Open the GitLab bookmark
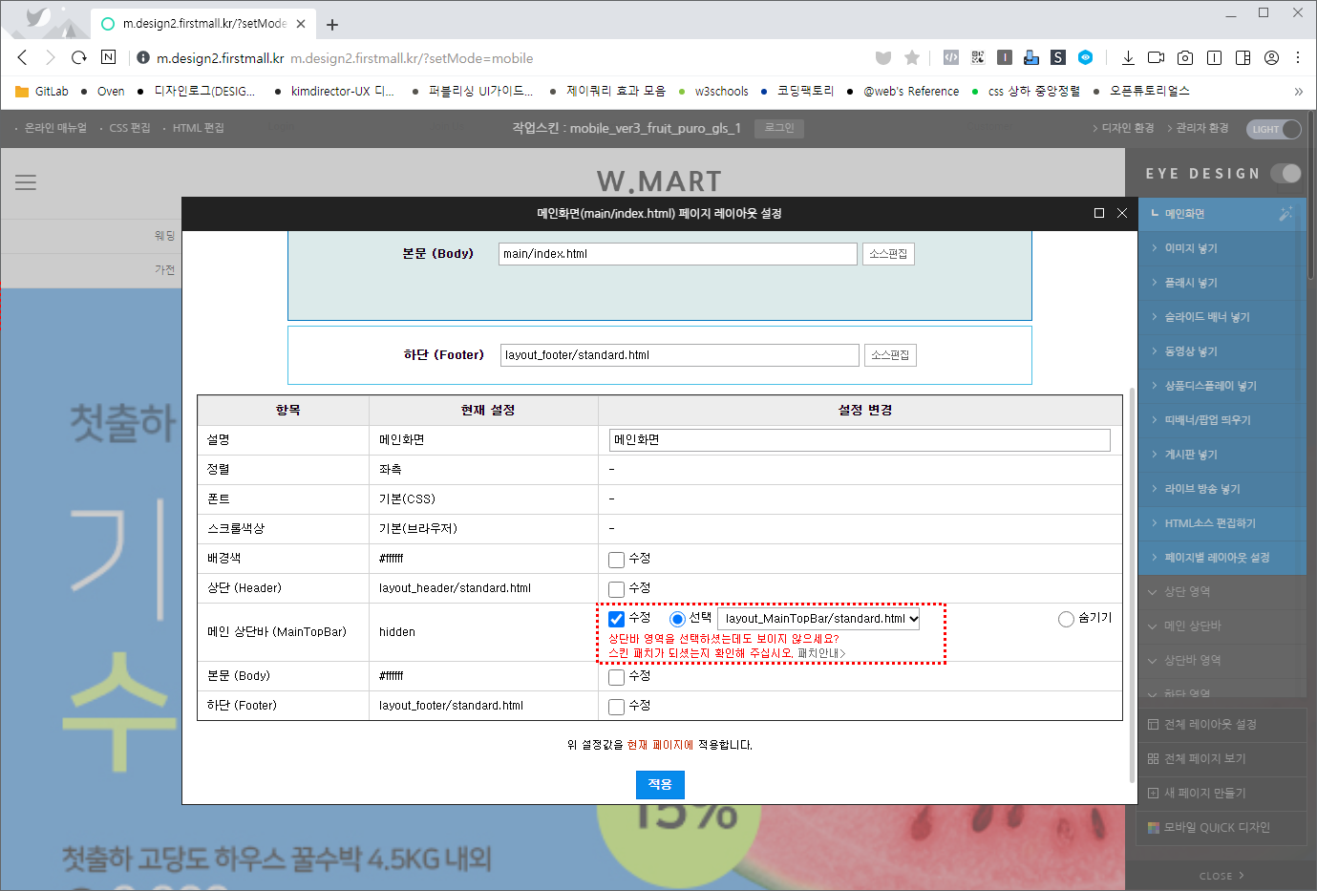 pos(42,92)
